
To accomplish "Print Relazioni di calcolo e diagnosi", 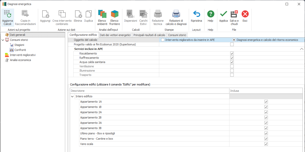I will click(176, 14).
